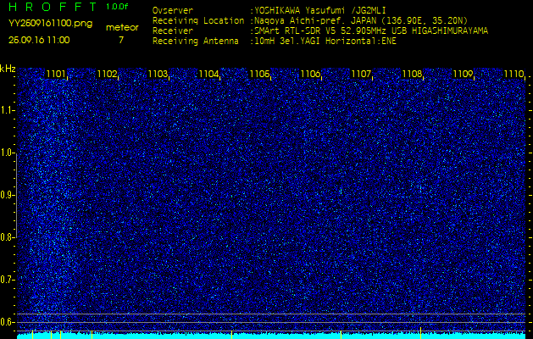Viewport: 533px width, 339px height.
Task: Click the 0.6 frequency axis label
Action: (8, 321)
